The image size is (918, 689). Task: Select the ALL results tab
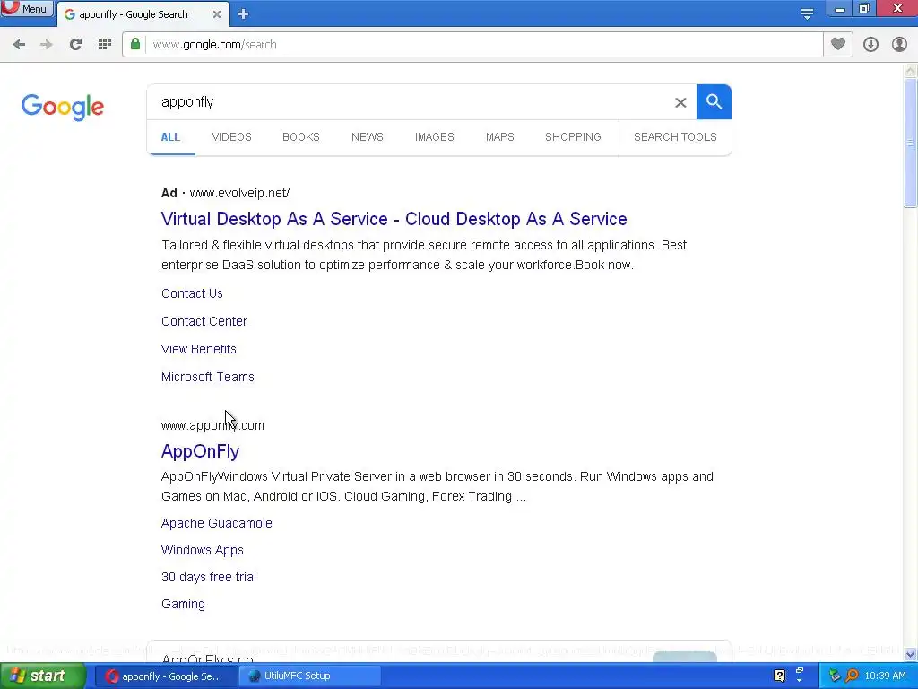pyautogui.click(x=170, y=137)
